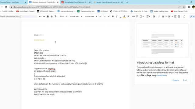The image size is (195, 109).
Task: Click the line Stack: 3[a
Action: point(38,53)
